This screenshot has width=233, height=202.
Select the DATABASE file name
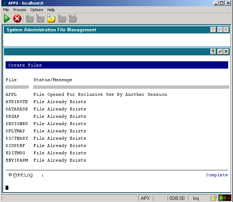click(x=17, y=109)
